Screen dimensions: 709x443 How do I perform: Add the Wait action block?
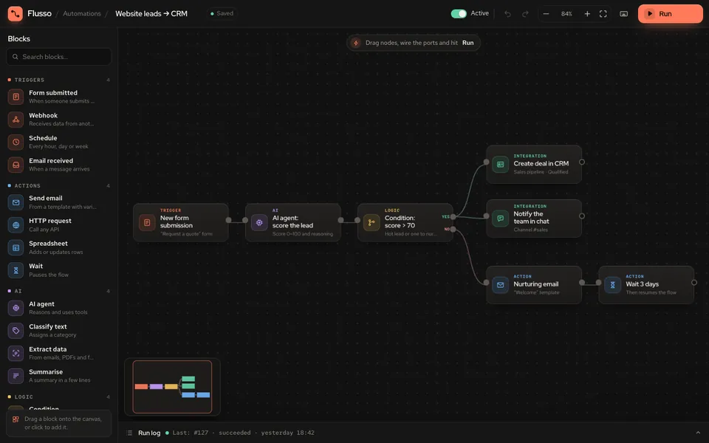tap(59, 270)
